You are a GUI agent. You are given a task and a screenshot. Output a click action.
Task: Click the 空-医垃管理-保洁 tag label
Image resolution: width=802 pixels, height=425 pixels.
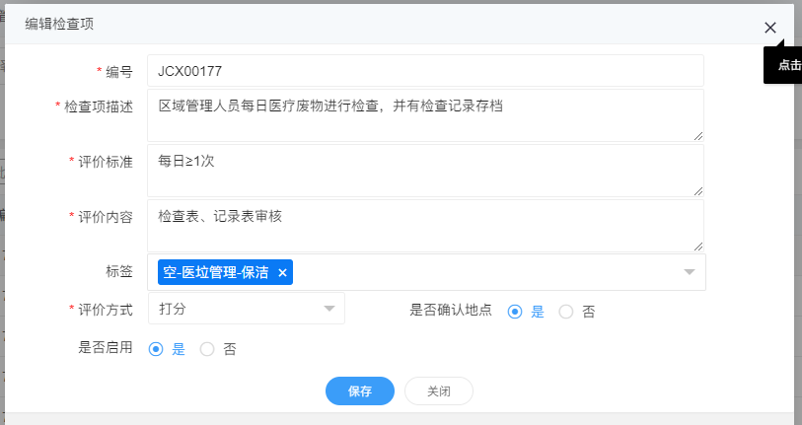click(215, 272)
